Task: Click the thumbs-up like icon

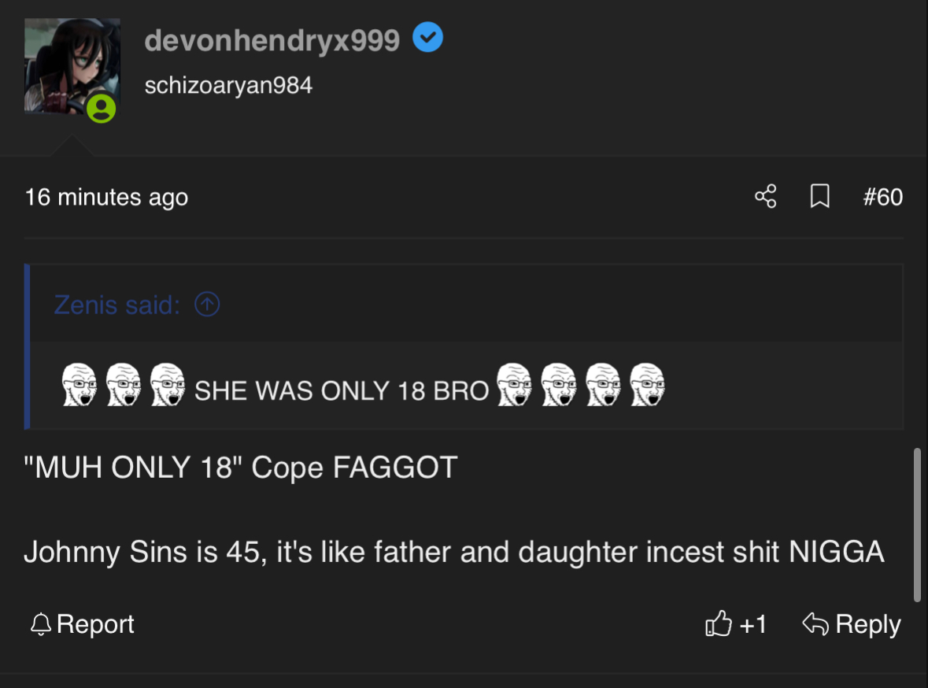Action: point(718,624)
